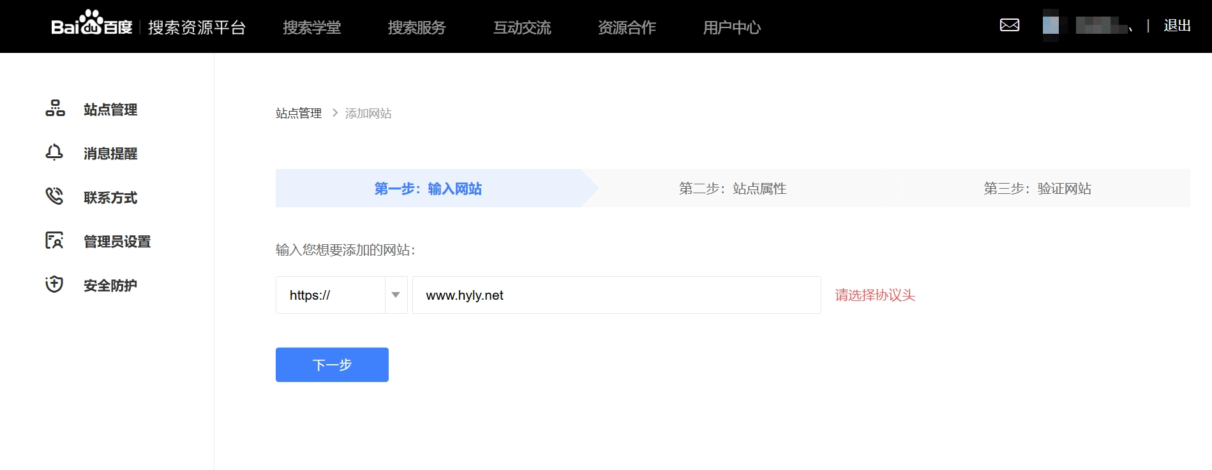Click the 输入您想要添加的网站 label
1212x470 pixels.
click(345, 250)
